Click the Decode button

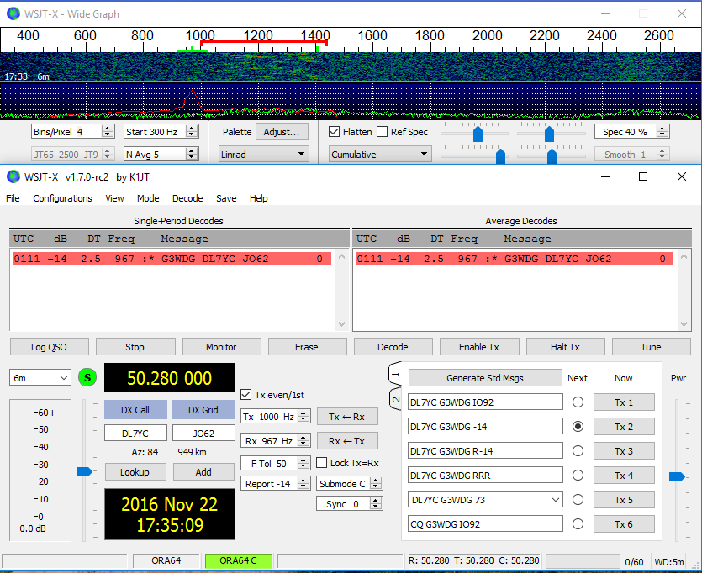[393, 347]
